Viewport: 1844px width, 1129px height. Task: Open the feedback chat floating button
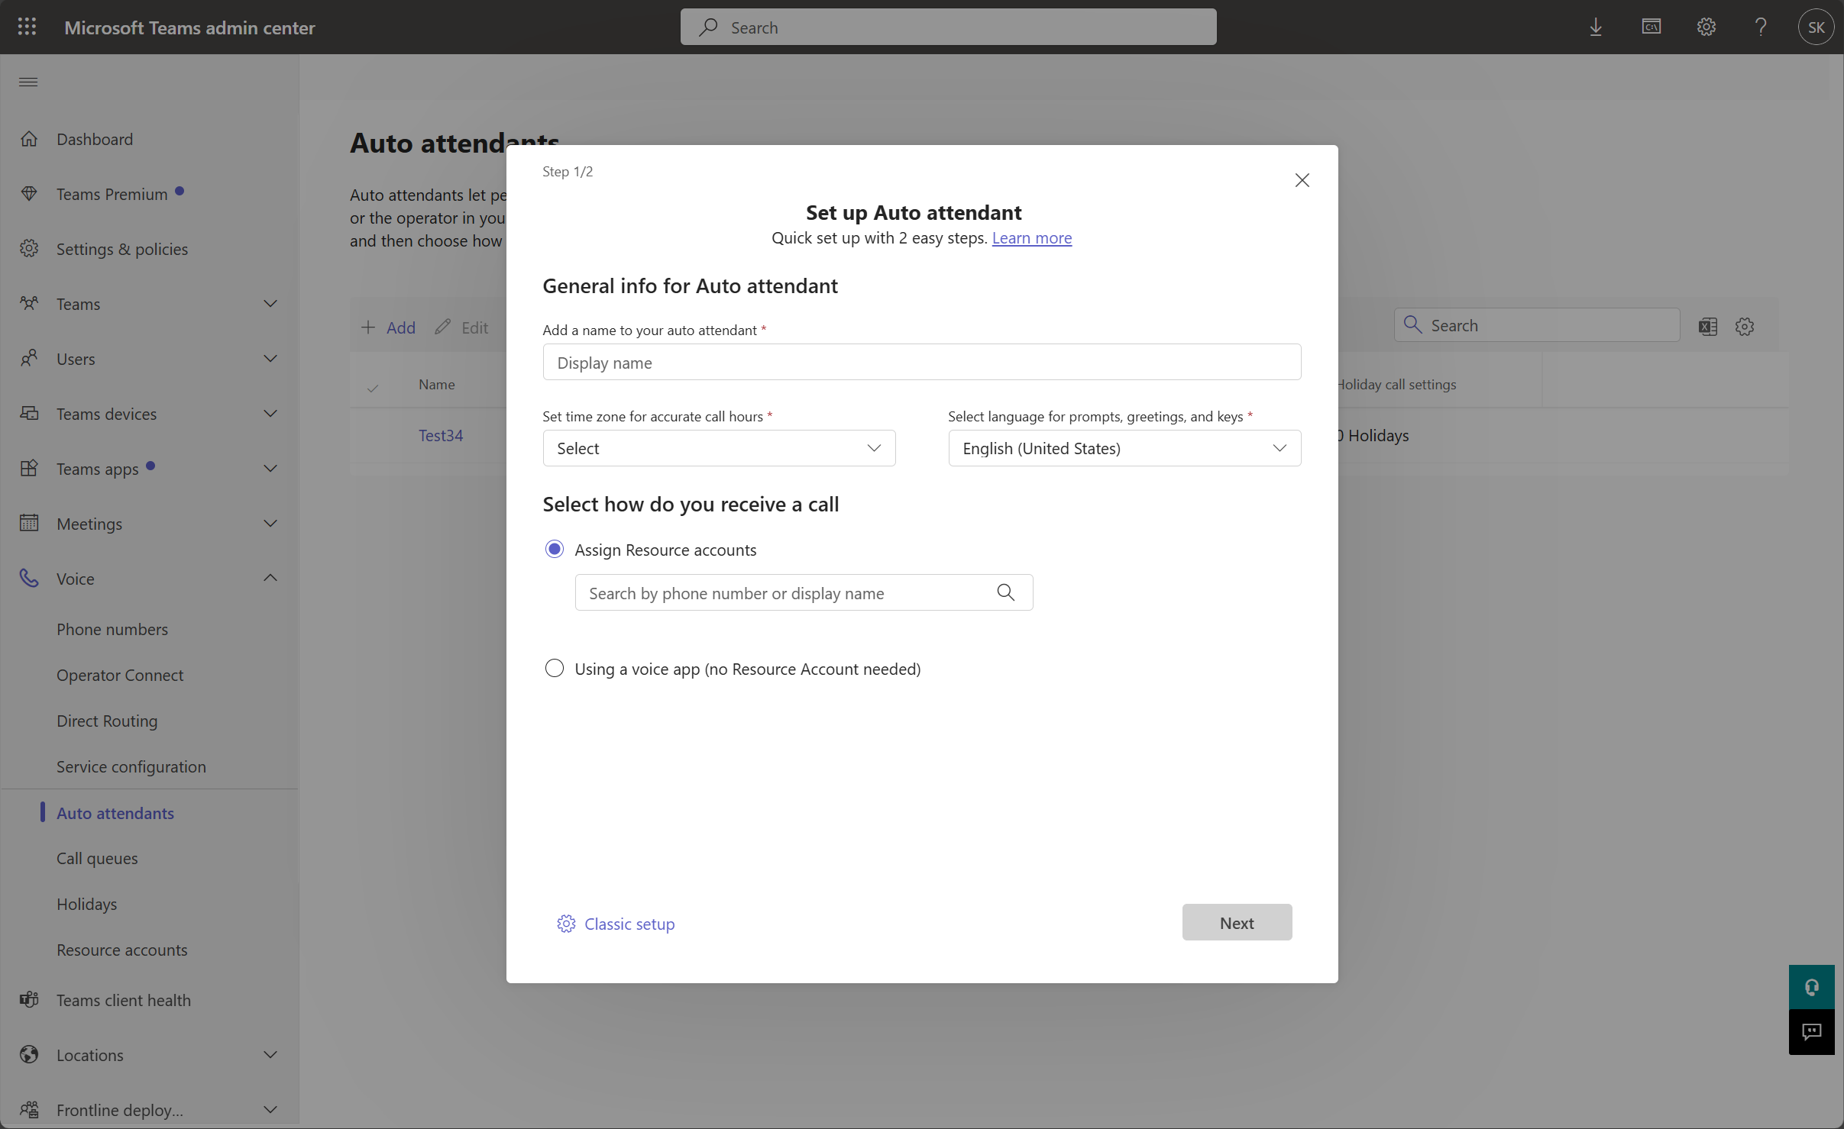coord(1812,1032)
